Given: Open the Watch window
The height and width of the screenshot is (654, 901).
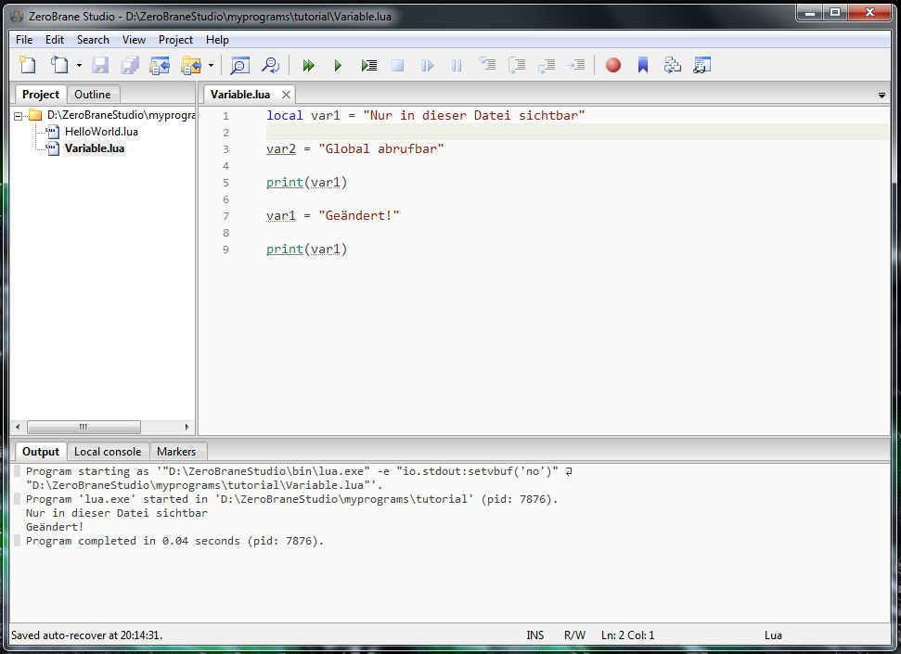Looking at the screenshot, I should tap(701, 65).
